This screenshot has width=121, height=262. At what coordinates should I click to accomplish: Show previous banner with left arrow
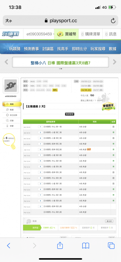[x=6, y=62]
